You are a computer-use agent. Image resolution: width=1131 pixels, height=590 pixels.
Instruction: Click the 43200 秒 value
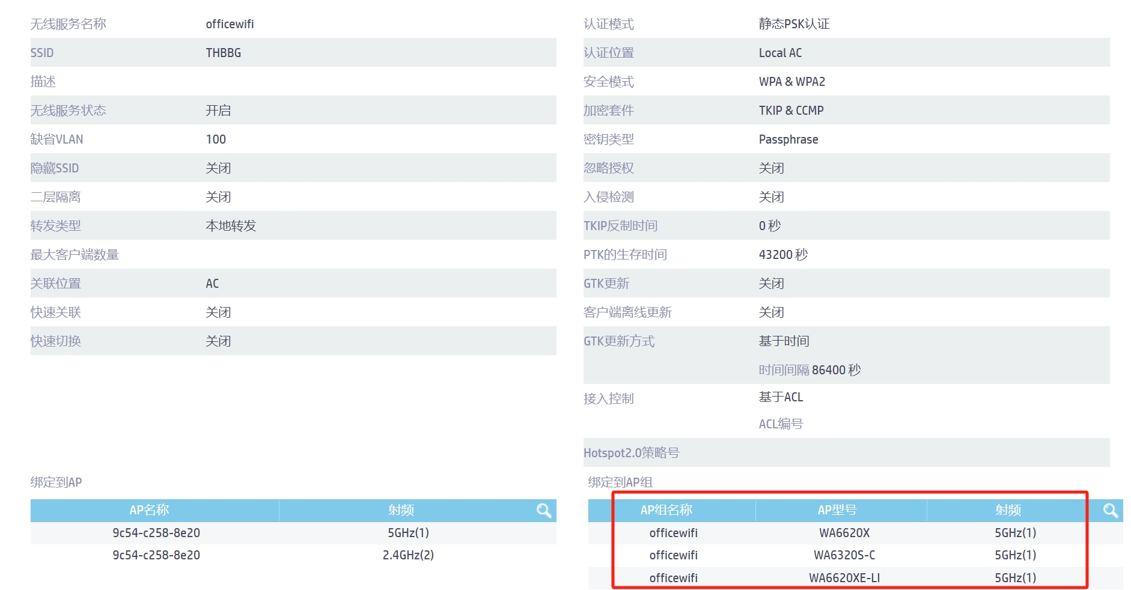783,255
